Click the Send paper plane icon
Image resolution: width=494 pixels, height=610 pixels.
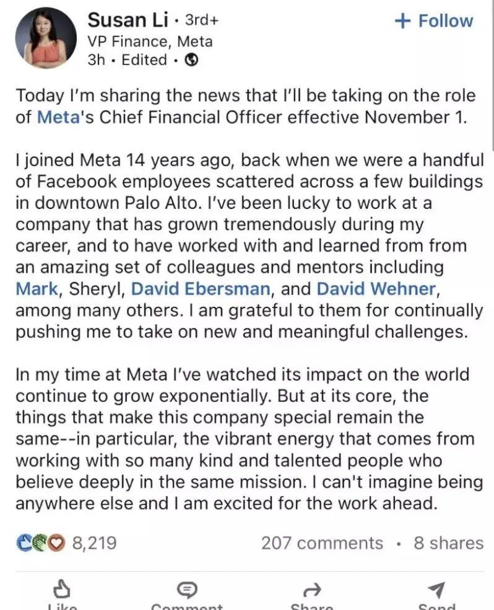click(x=436, y=588)
